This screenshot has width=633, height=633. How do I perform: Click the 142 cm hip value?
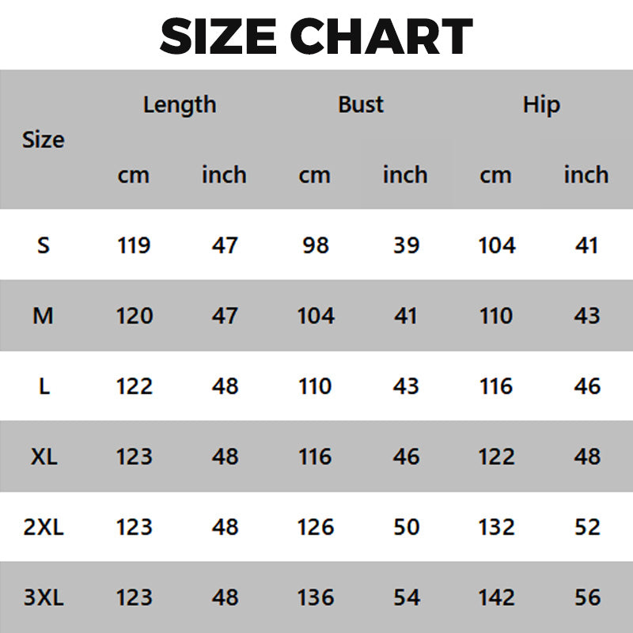(x=496, y=597)
